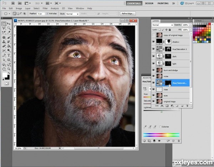Select the Magic Wand tool
Screen dimensions: 214x167
pos(9,28)
